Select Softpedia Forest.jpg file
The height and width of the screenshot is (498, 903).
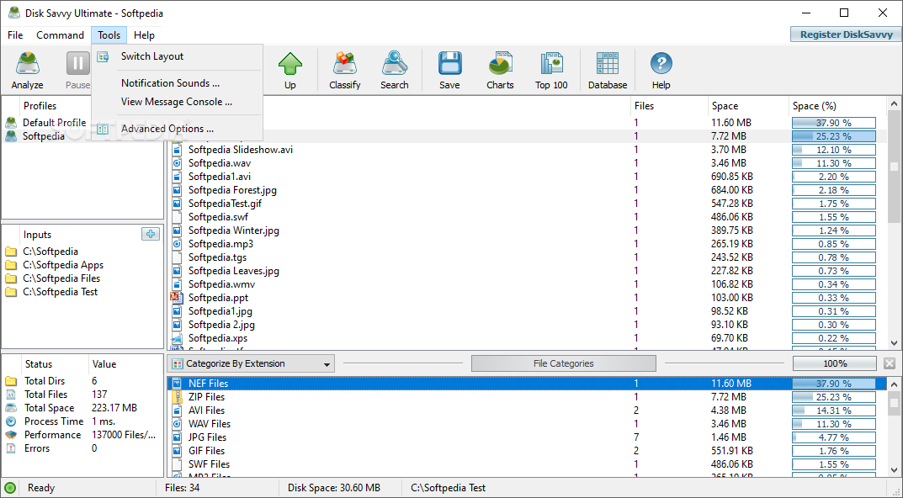click(x=232, y=190)
